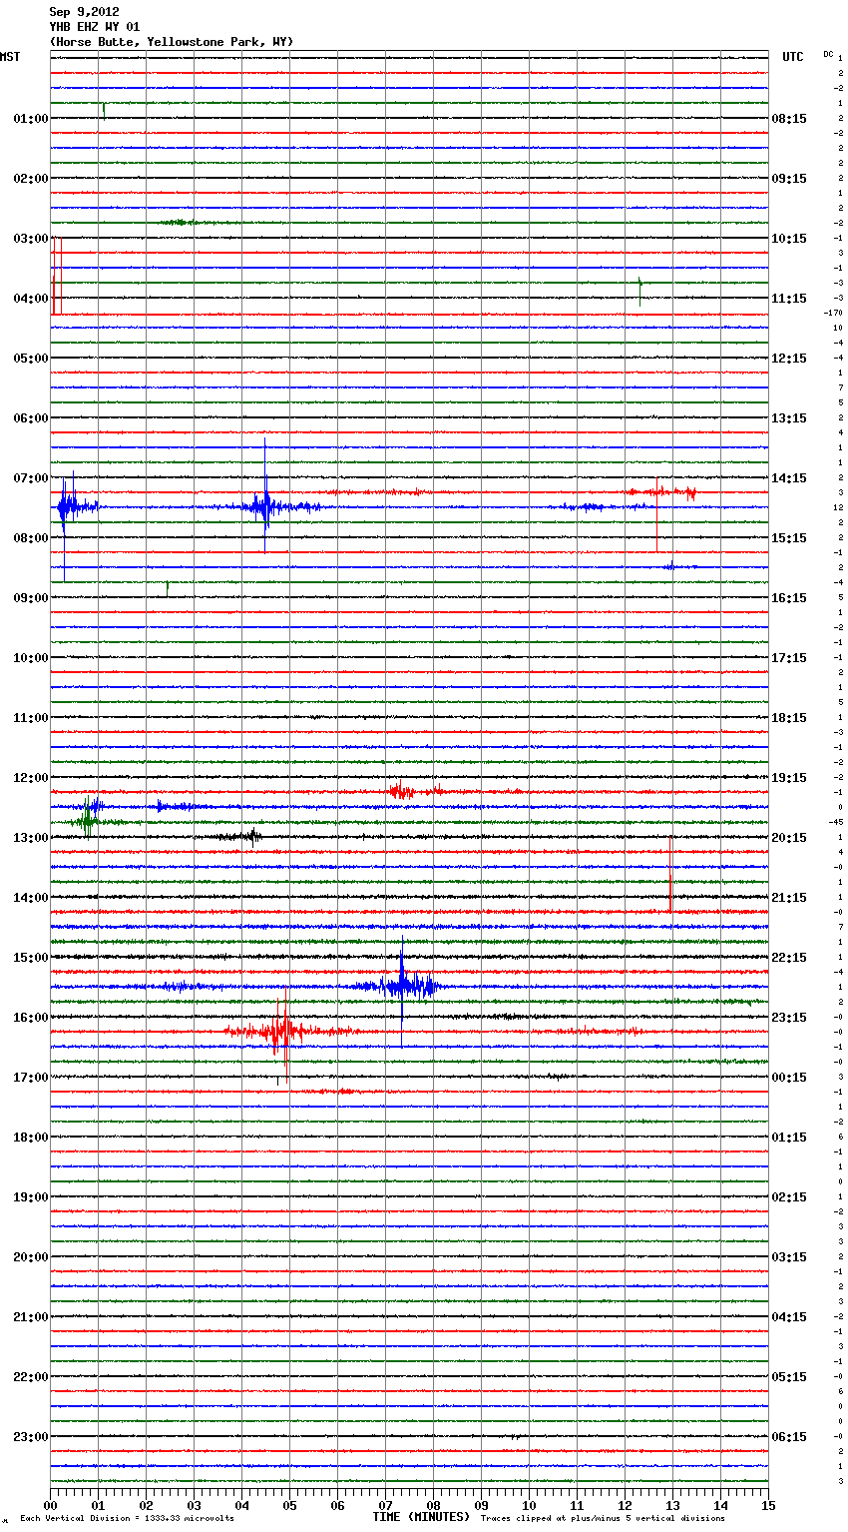
Task: Click the green seismic event near minute 01 at 12:45 MST
Action: tap(88, 821)
